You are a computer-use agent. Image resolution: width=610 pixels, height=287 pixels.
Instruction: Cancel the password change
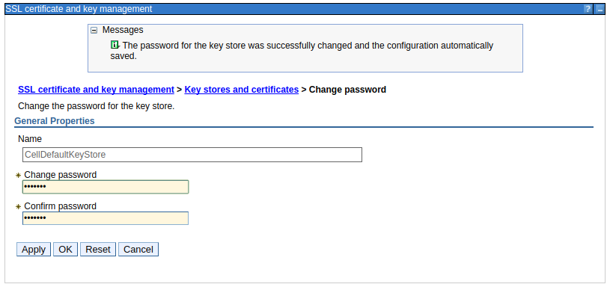[x=138, y=250]
